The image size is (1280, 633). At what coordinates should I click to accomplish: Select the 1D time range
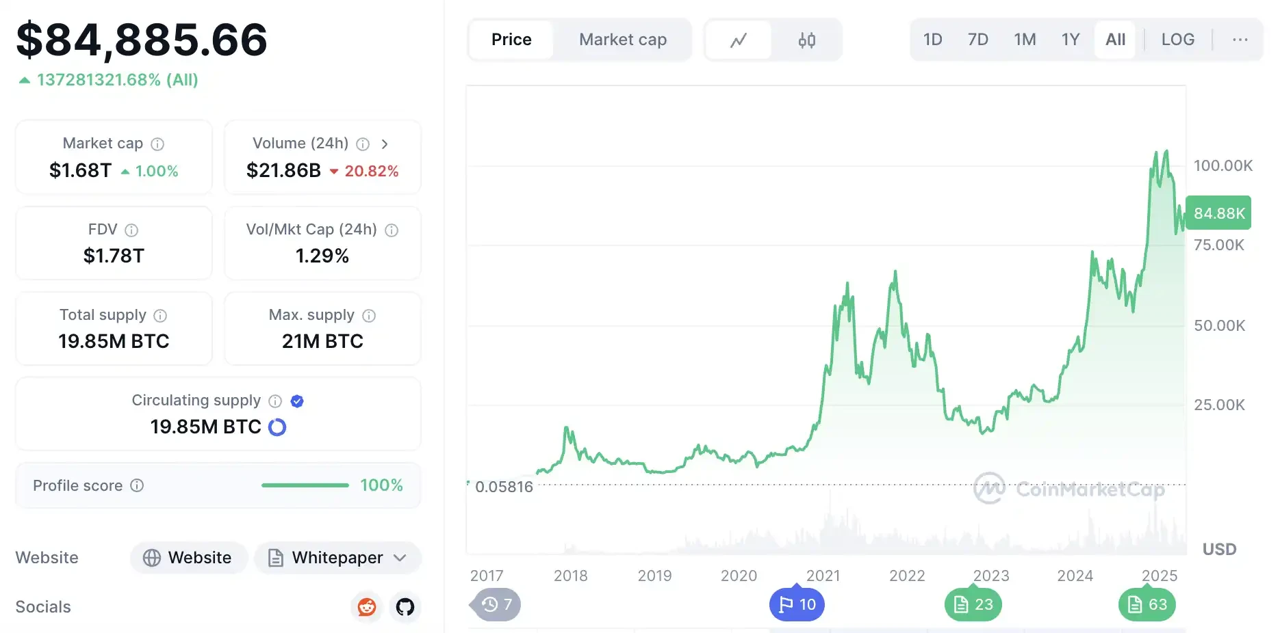pyautogui.click(x=932, y=40)
